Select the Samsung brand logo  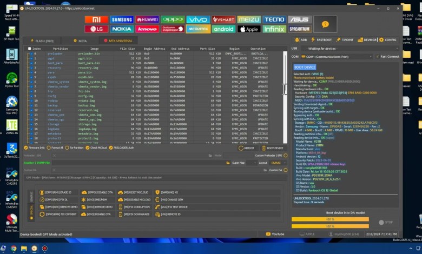point(122,19)
